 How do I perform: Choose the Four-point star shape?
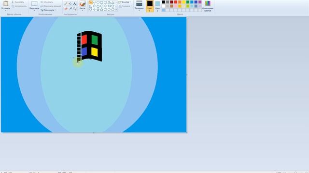pos(94,10)
